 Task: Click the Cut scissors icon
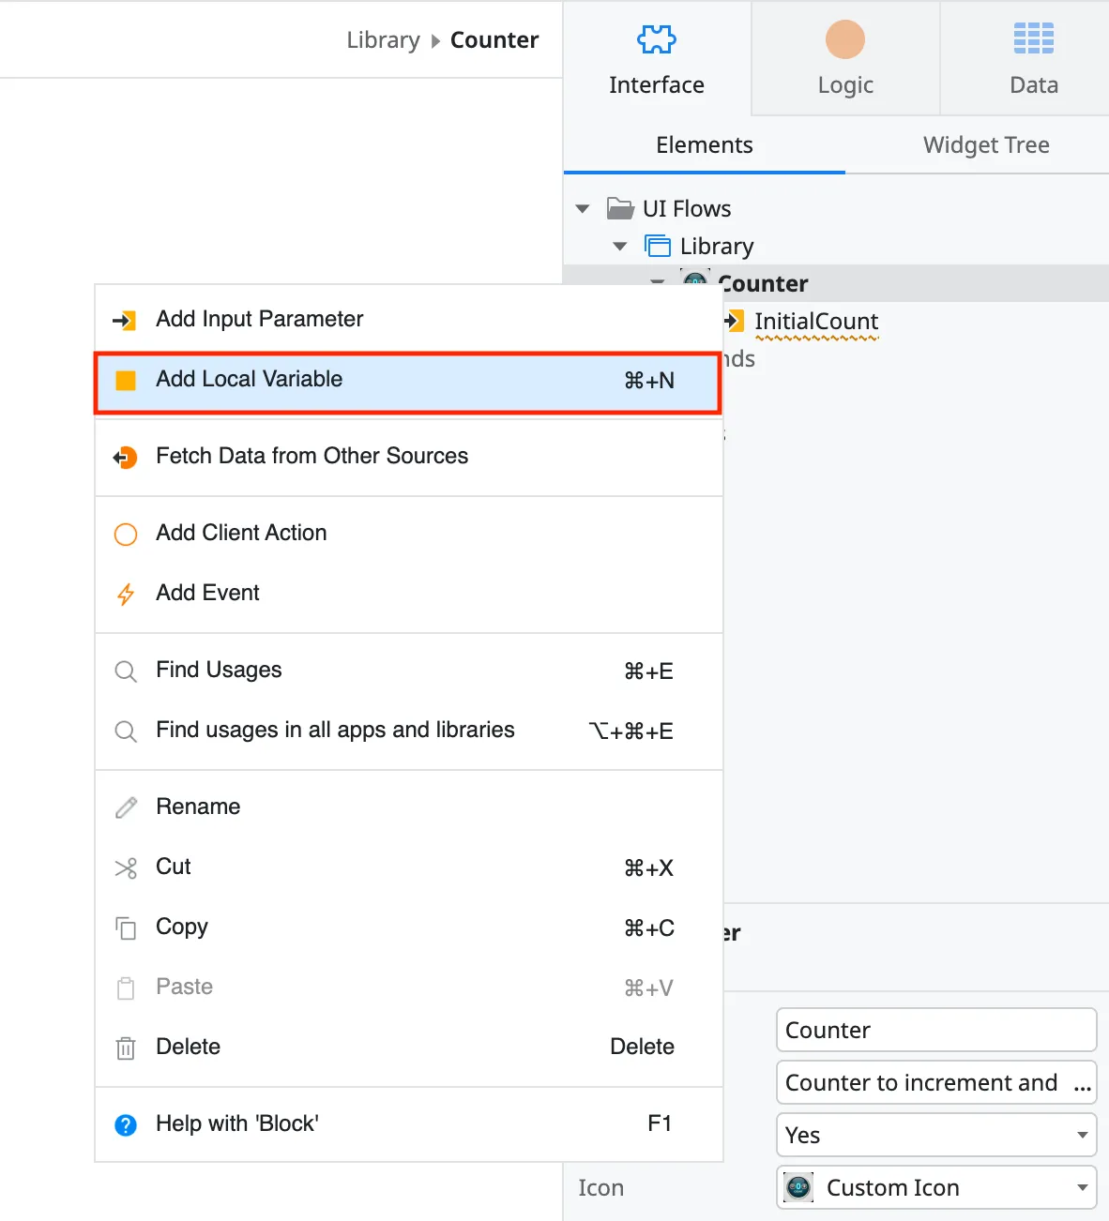126,867
